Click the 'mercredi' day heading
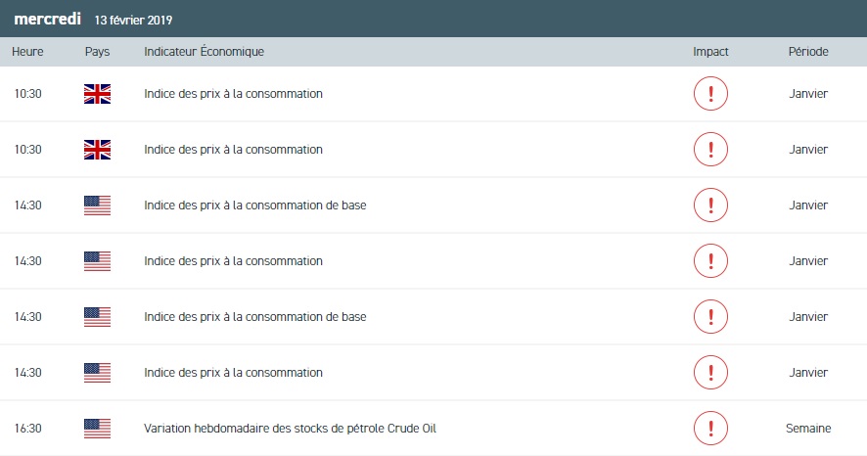 click(46, 19)
